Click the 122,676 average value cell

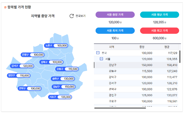tap(172, 89)
